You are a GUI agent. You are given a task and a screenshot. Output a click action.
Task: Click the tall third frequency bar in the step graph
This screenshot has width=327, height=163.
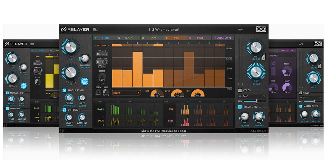pyautogui.click(x=137, y=69)
